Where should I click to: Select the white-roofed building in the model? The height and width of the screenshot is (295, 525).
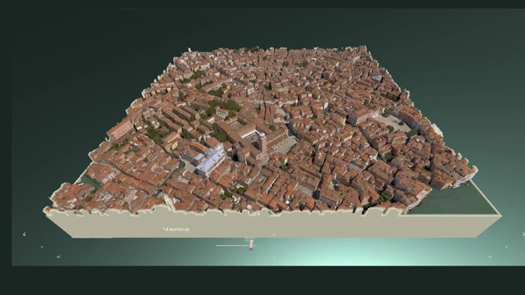(210, 161)
